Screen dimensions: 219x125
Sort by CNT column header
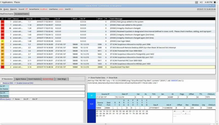point(9,19)
